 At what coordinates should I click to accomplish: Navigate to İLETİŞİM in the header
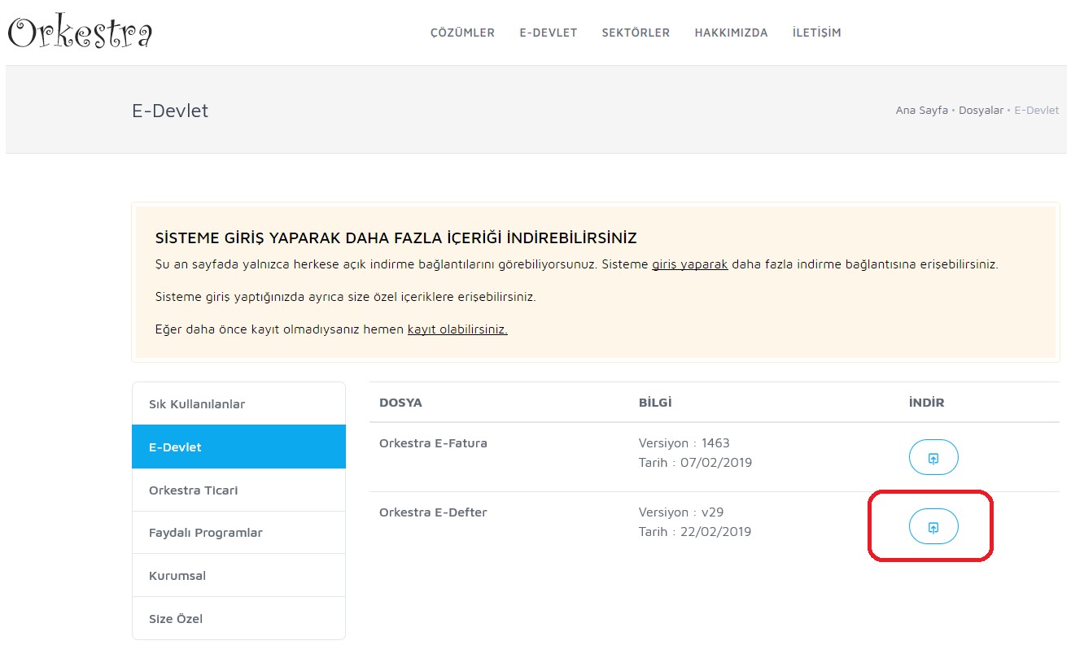pyautogui.click(x=816, y=33)
